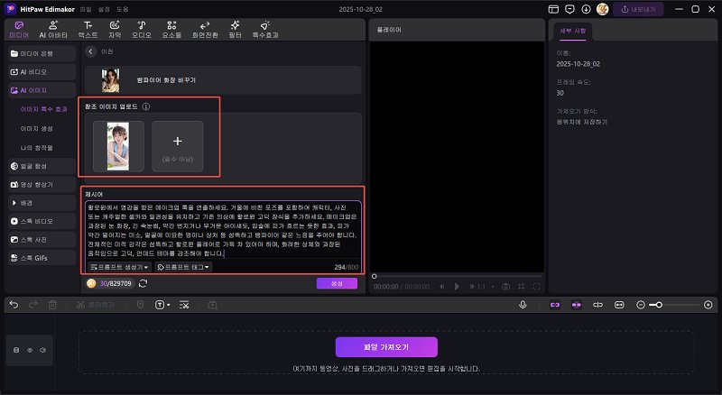Select AI 비디오 in the sidebar

coord(42,72)
